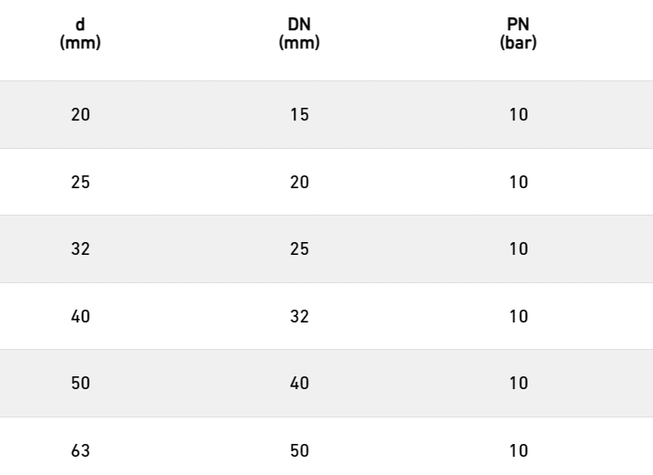
Task: Click DN value 32 in fourth row
Action: point(299,317)
